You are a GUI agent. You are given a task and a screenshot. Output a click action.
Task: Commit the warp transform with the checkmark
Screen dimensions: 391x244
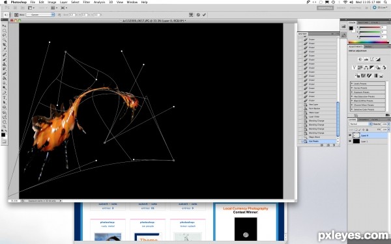pos(204,15)
